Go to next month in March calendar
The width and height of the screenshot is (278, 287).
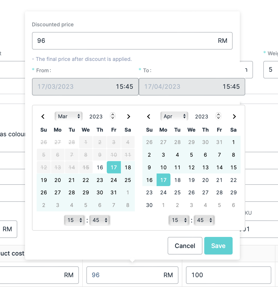pos(128,117)
